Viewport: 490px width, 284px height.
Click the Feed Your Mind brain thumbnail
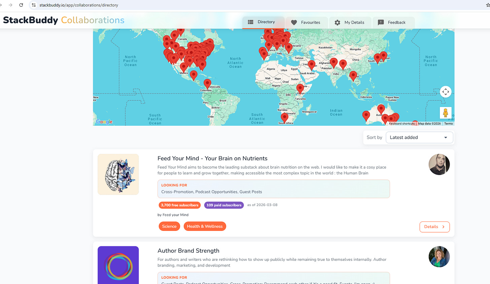pos(118,174)
